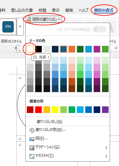
Task: Pick the light blue standard color
Action: point(80,110)
